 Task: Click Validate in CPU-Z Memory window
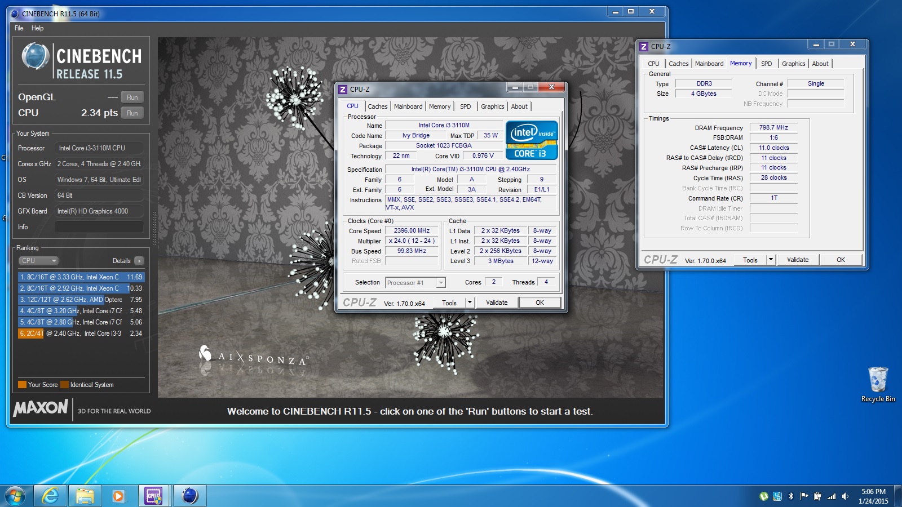coord(798,260)
